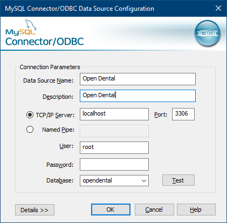This screenshot has height=223, width=227.
Task: Click the User field containing root
Action: [x=114, y=147]
